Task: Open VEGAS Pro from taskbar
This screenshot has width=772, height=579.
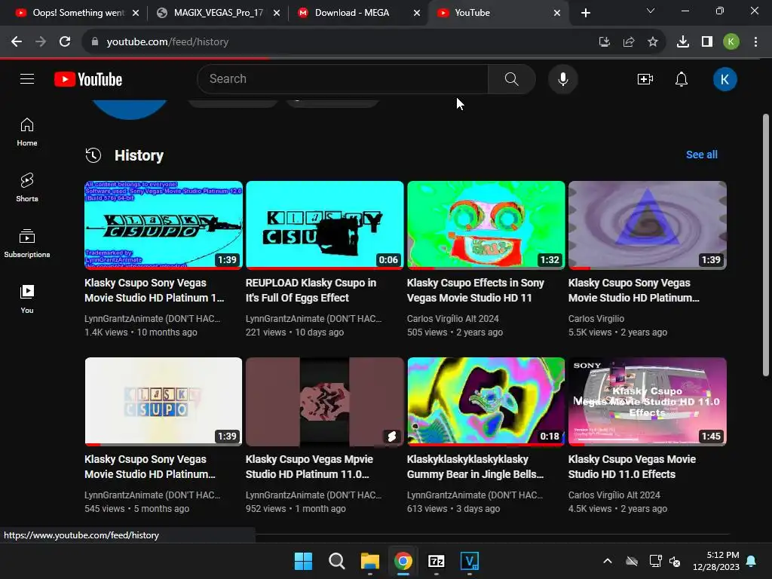Action: (x=469, y=561)
